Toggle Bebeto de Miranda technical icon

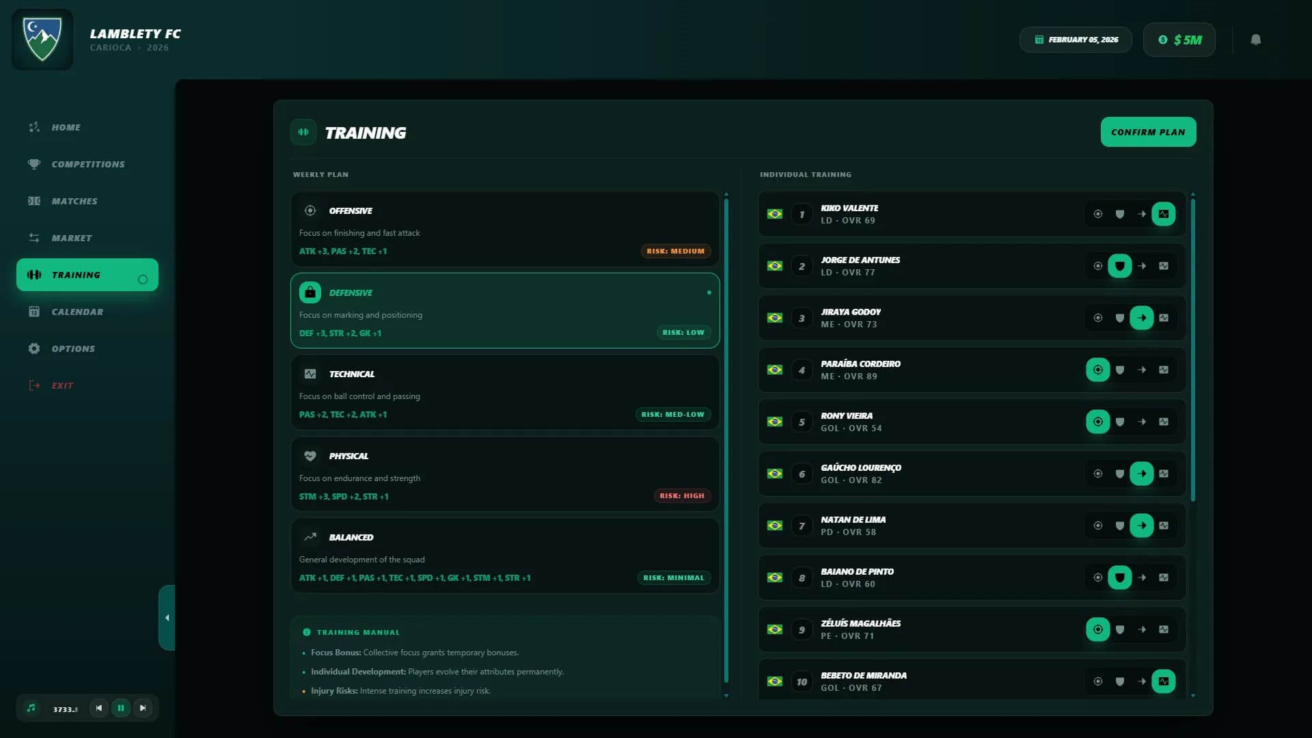pos(1164,681)
